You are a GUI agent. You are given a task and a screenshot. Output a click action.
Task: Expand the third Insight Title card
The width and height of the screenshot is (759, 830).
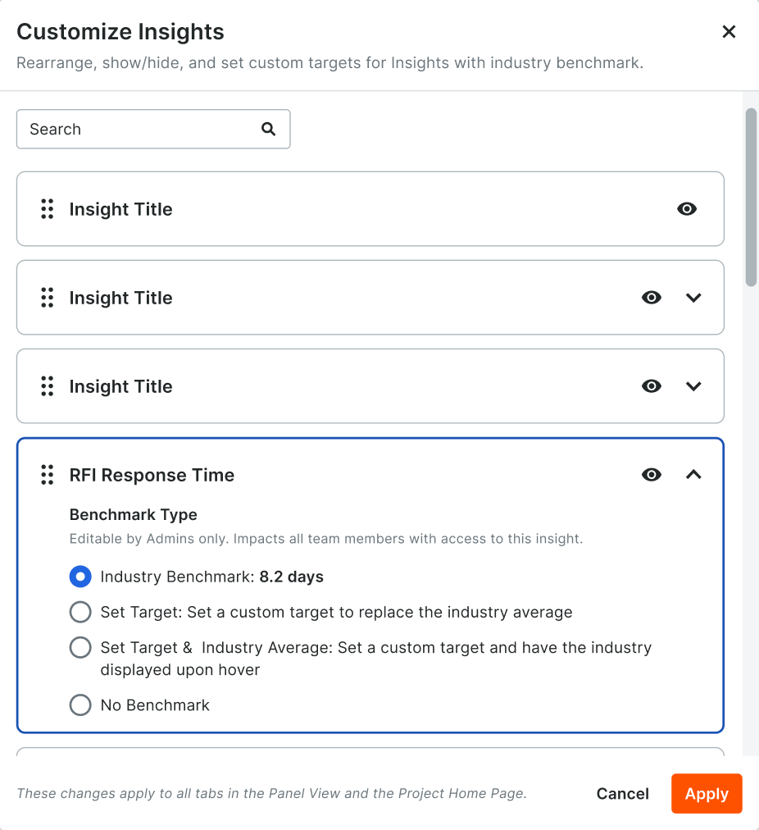693,386
